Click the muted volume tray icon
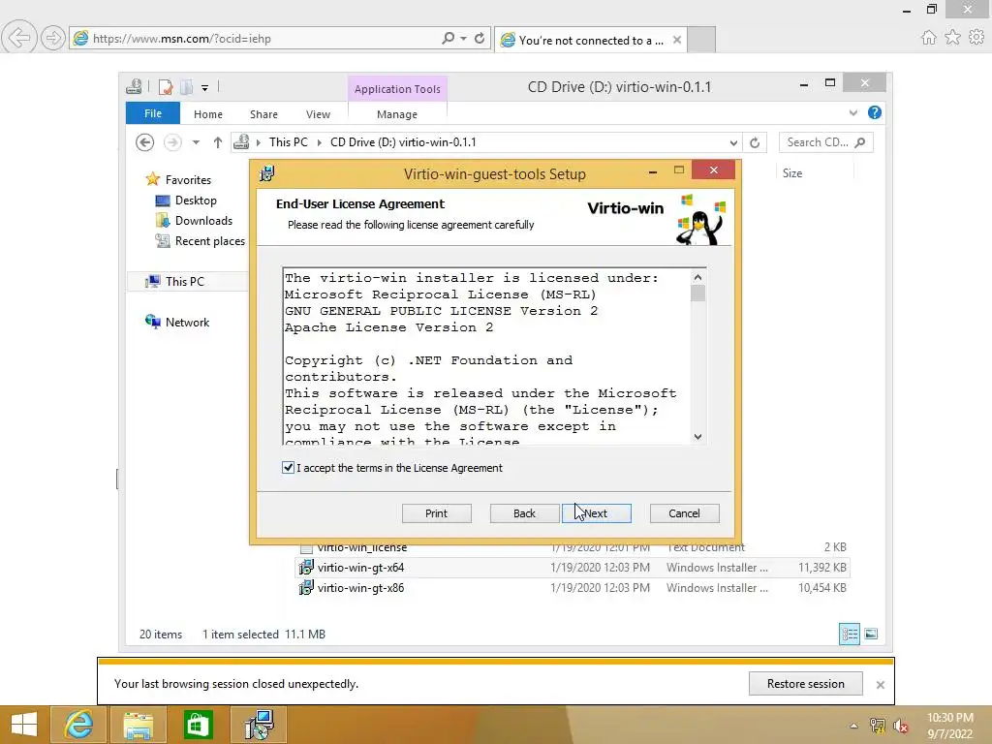Image resolution: width=992 pixels, height=744 pixels. click(x=900, y=726)
